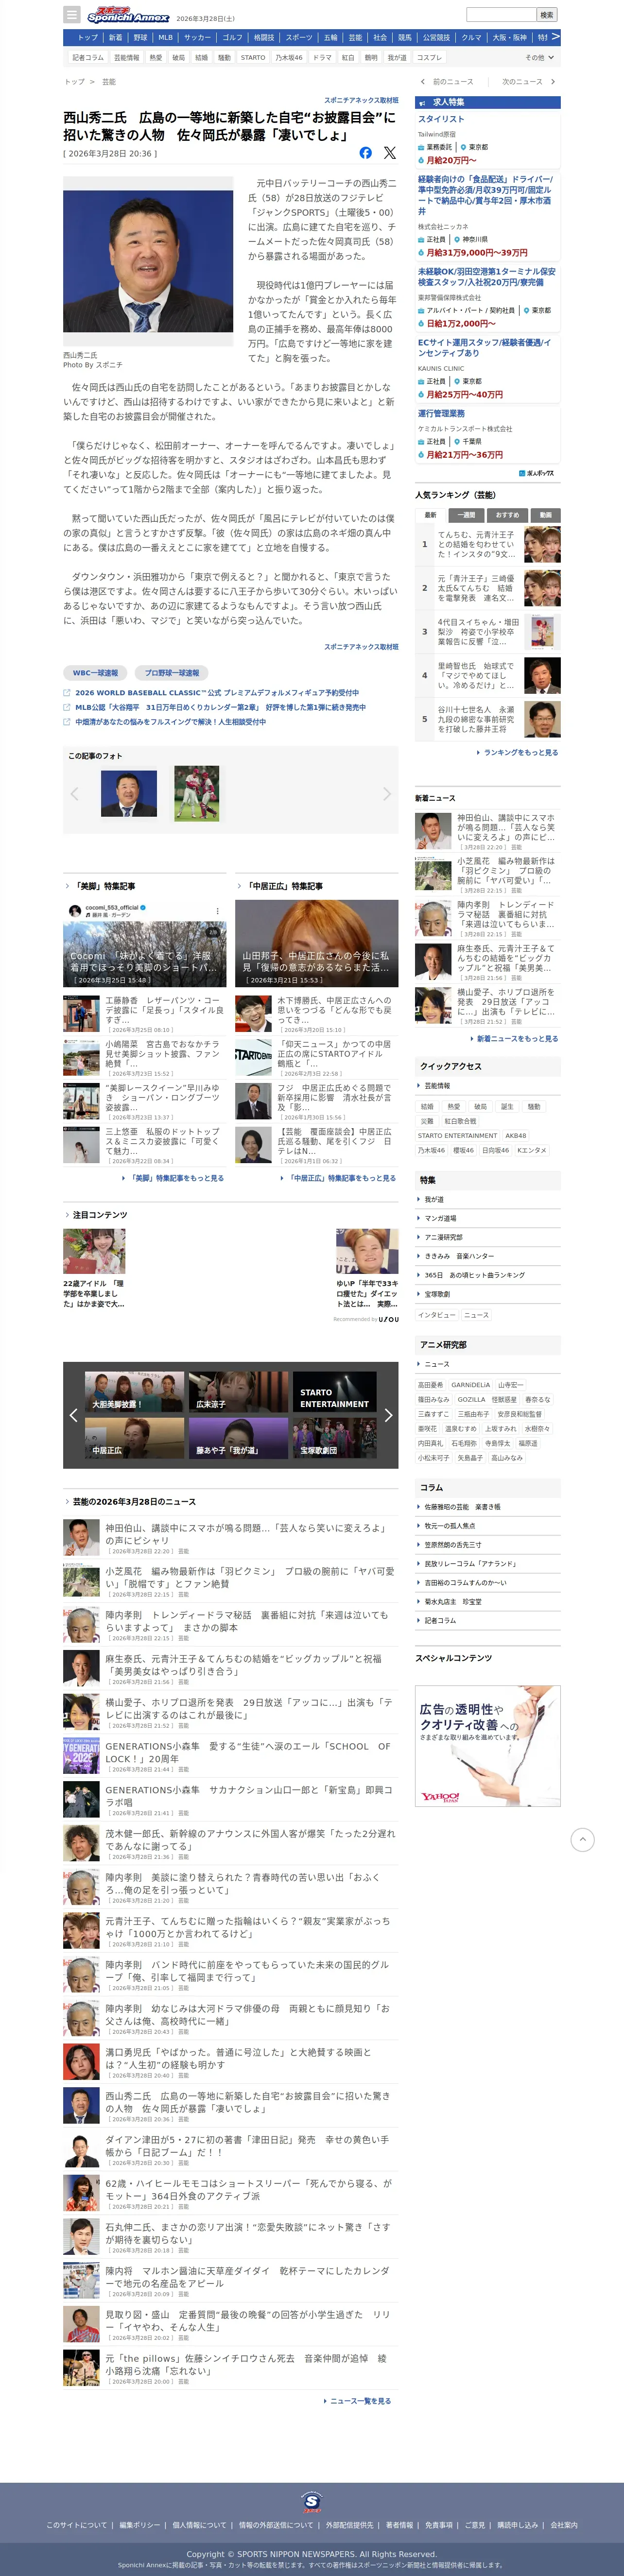Show previous photo in この記事のフォト
This screenshot has width=624, height=2576.
pos(74,794)
